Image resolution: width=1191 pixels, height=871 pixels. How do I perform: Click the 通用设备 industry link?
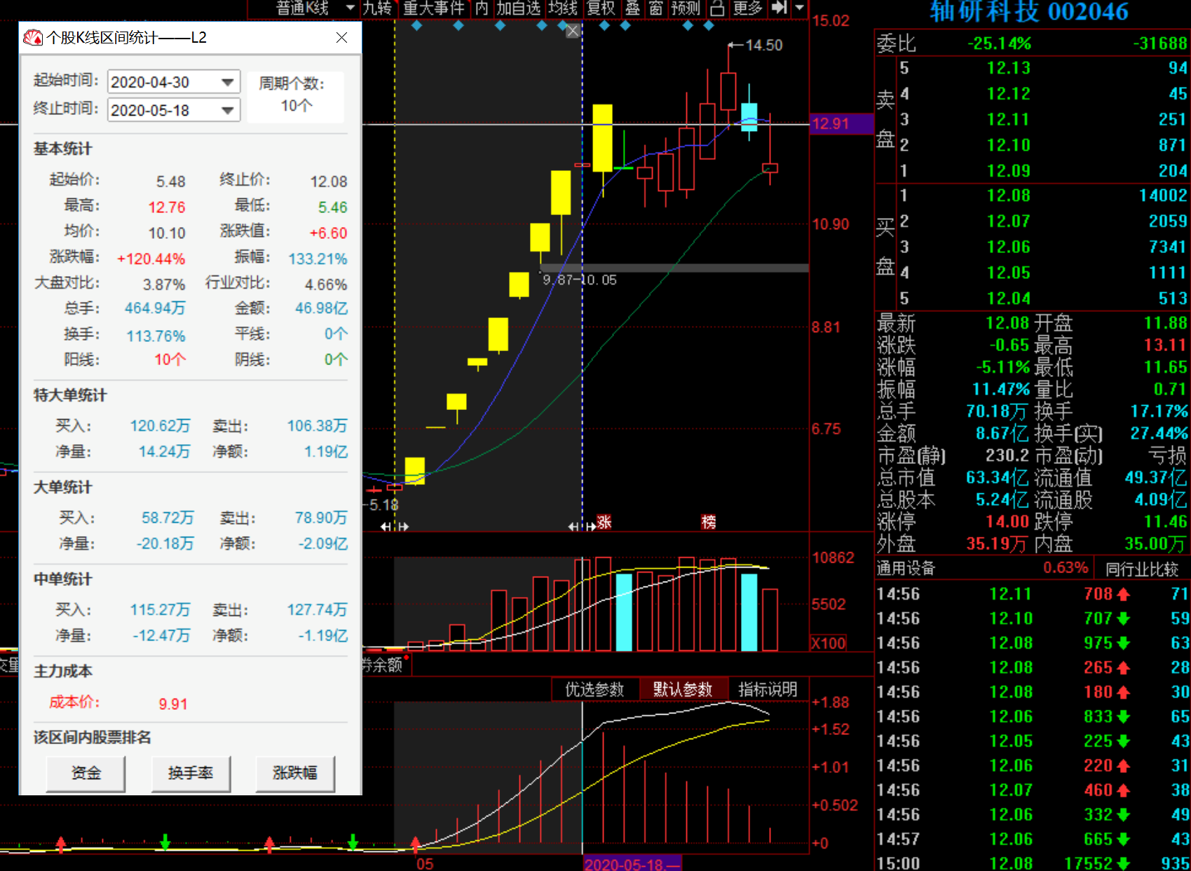pyautogui.click(x=906, y=568)
